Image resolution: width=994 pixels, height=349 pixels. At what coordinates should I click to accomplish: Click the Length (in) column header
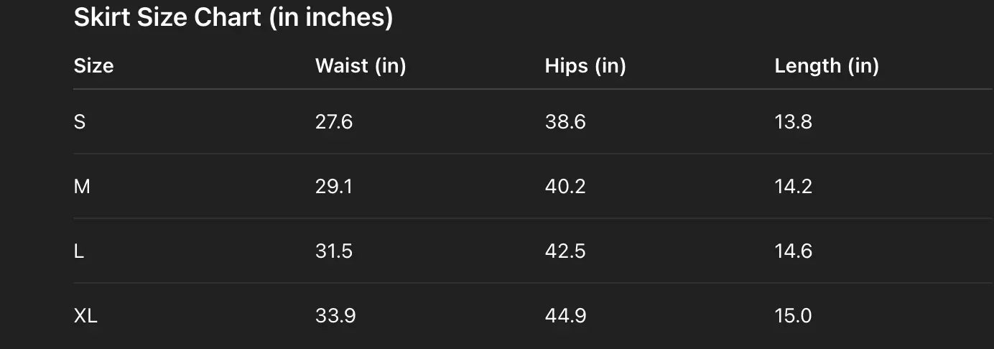(x=827, y=66)
